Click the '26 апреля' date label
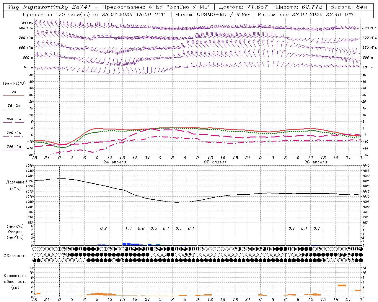Screen dimensions: 378x302 (x=316, y=162)
